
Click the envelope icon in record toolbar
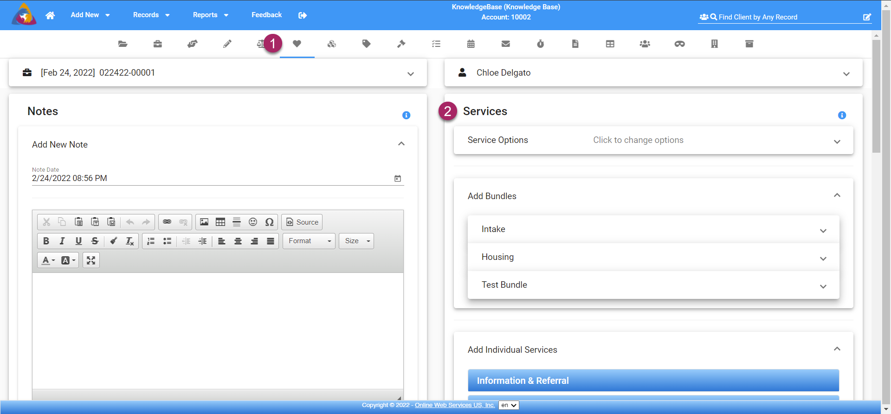[x=506, y=44]
